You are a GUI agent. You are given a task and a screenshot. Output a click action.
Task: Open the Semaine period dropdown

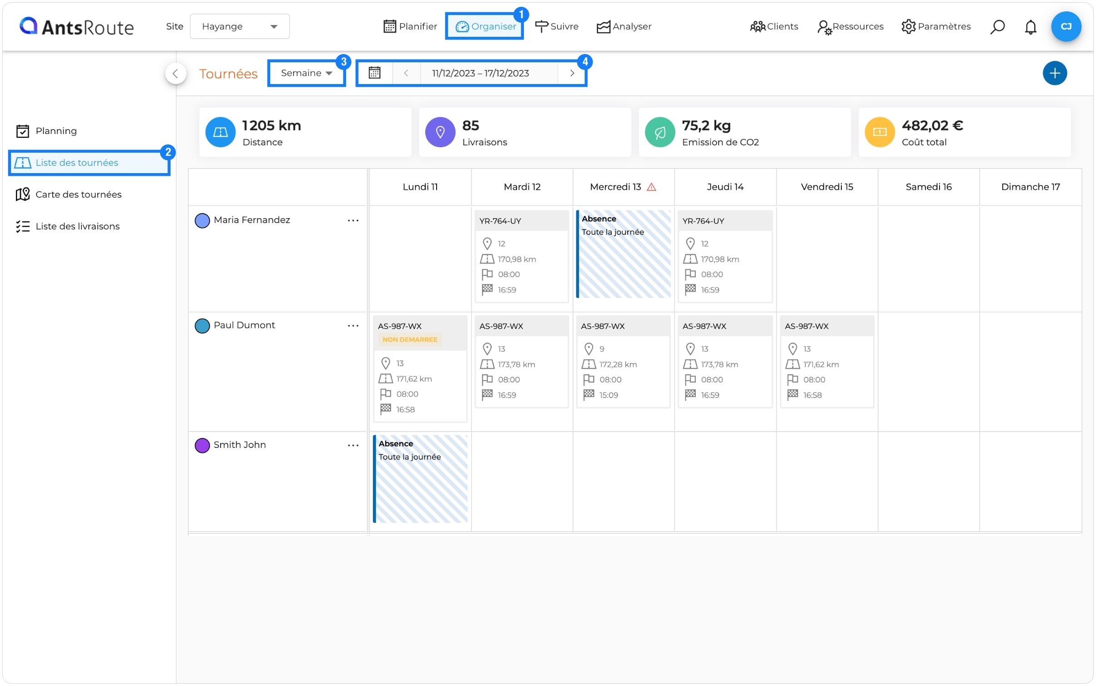307,73
